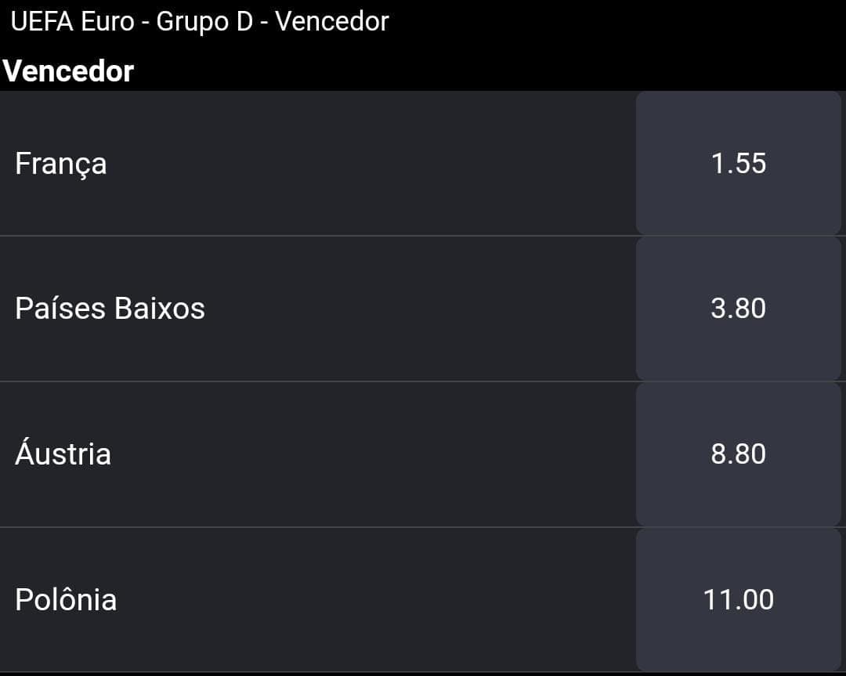
Task: Select Países Baixos odds 3.80
Action: pyautogui.click(x=738, y=309)
